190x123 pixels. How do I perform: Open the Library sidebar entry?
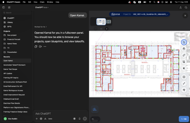coord(17,22)
